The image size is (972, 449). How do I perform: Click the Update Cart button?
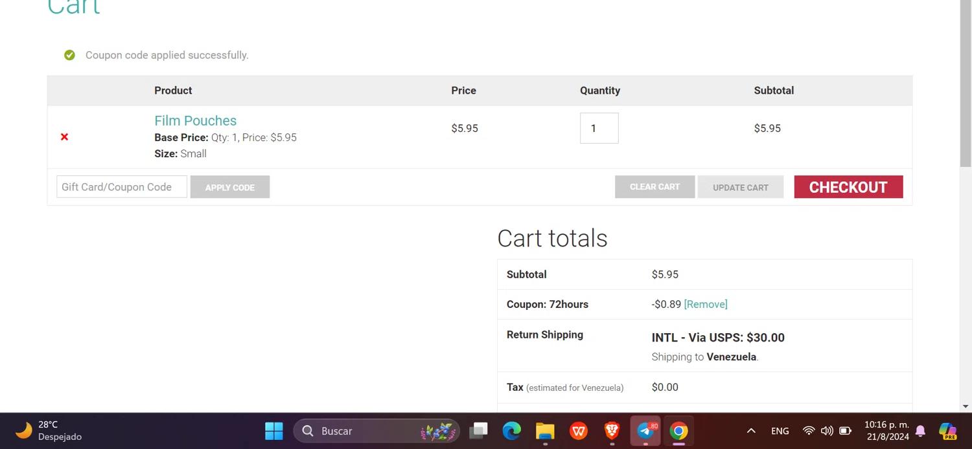point(740,187)
